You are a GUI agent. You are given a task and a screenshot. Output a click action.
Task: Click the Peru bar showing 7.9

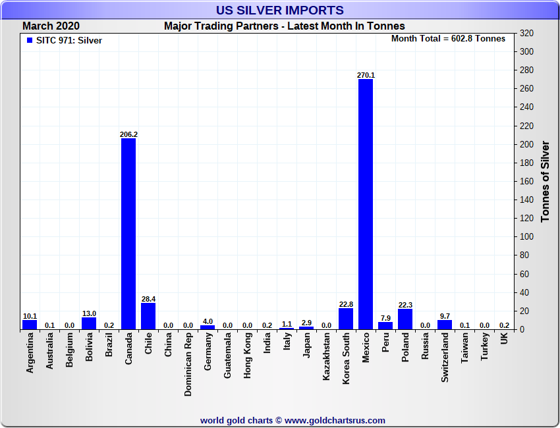[x=385, y=326]
